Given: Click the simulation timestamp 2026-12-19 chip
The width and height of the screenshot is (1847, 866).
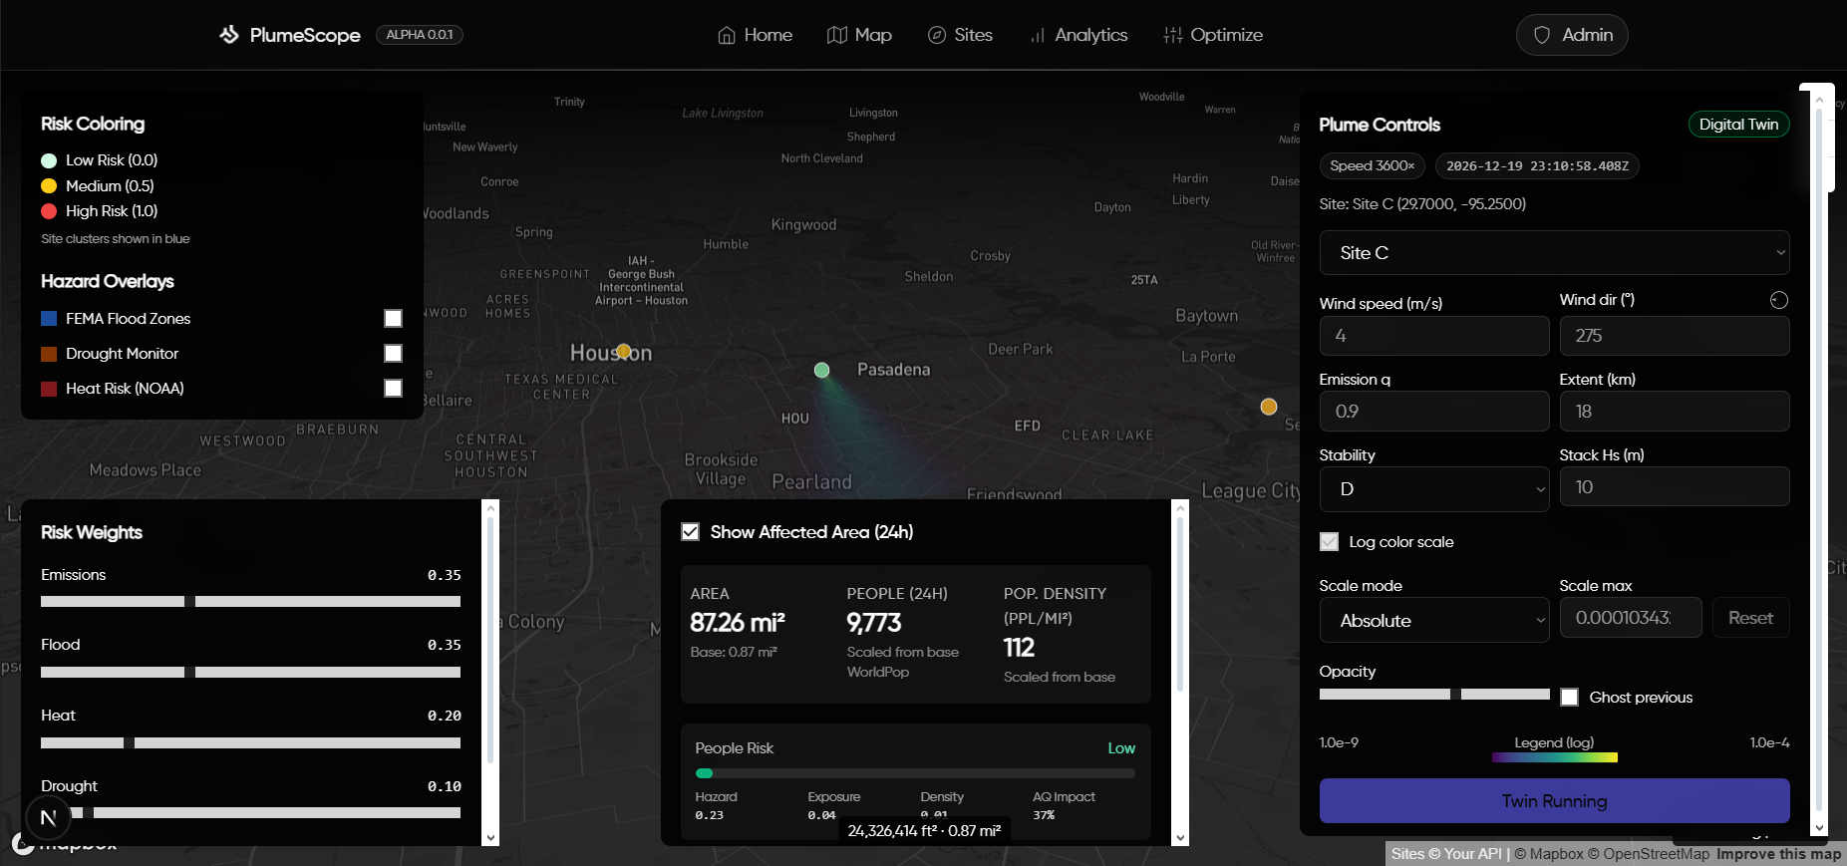Looking at the screenshot, I should point(1537,165).
